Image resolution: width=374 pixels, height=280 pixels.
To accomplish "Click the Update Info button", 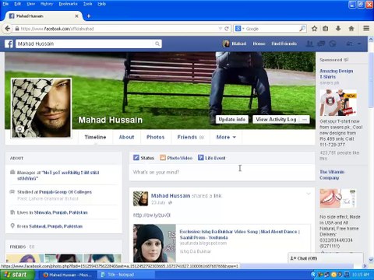I will [x=232, y=120].
